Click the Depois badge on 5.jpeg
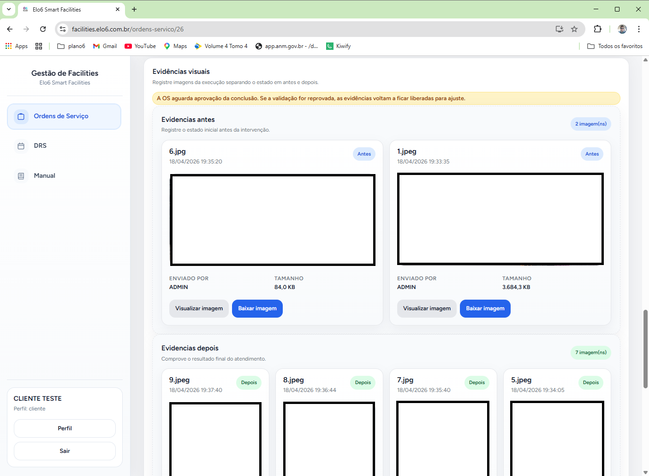649x476 pixels. click(591, 383)
